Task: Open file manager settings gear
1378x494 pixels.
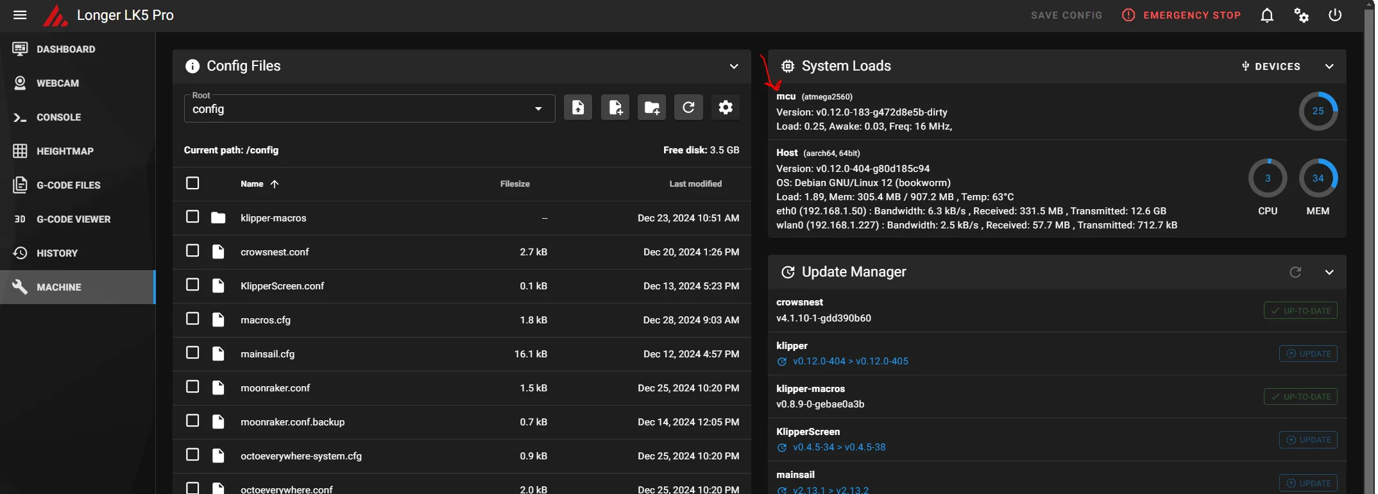Action: (725, 107)
